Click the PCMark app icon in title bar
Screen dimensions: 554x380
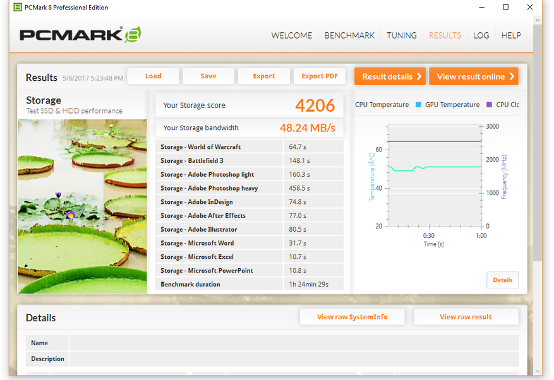pyautogui.click(x=18, y=8)
